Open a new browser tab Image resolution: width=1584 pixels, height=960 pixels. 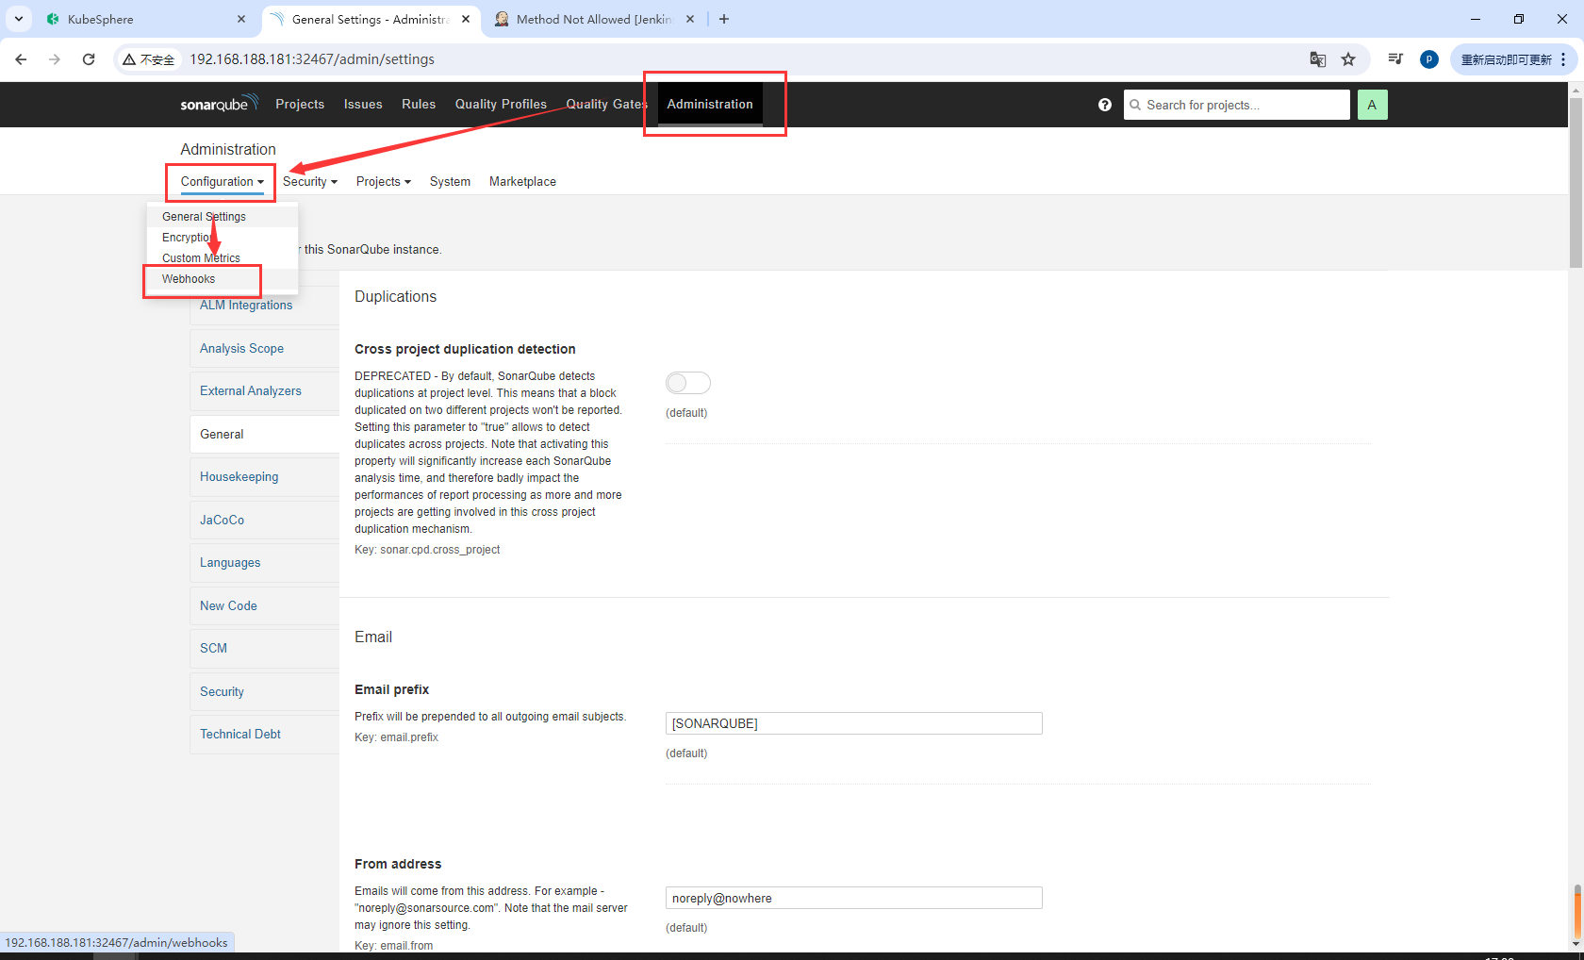pyautogui.click(x=724, y=19)
